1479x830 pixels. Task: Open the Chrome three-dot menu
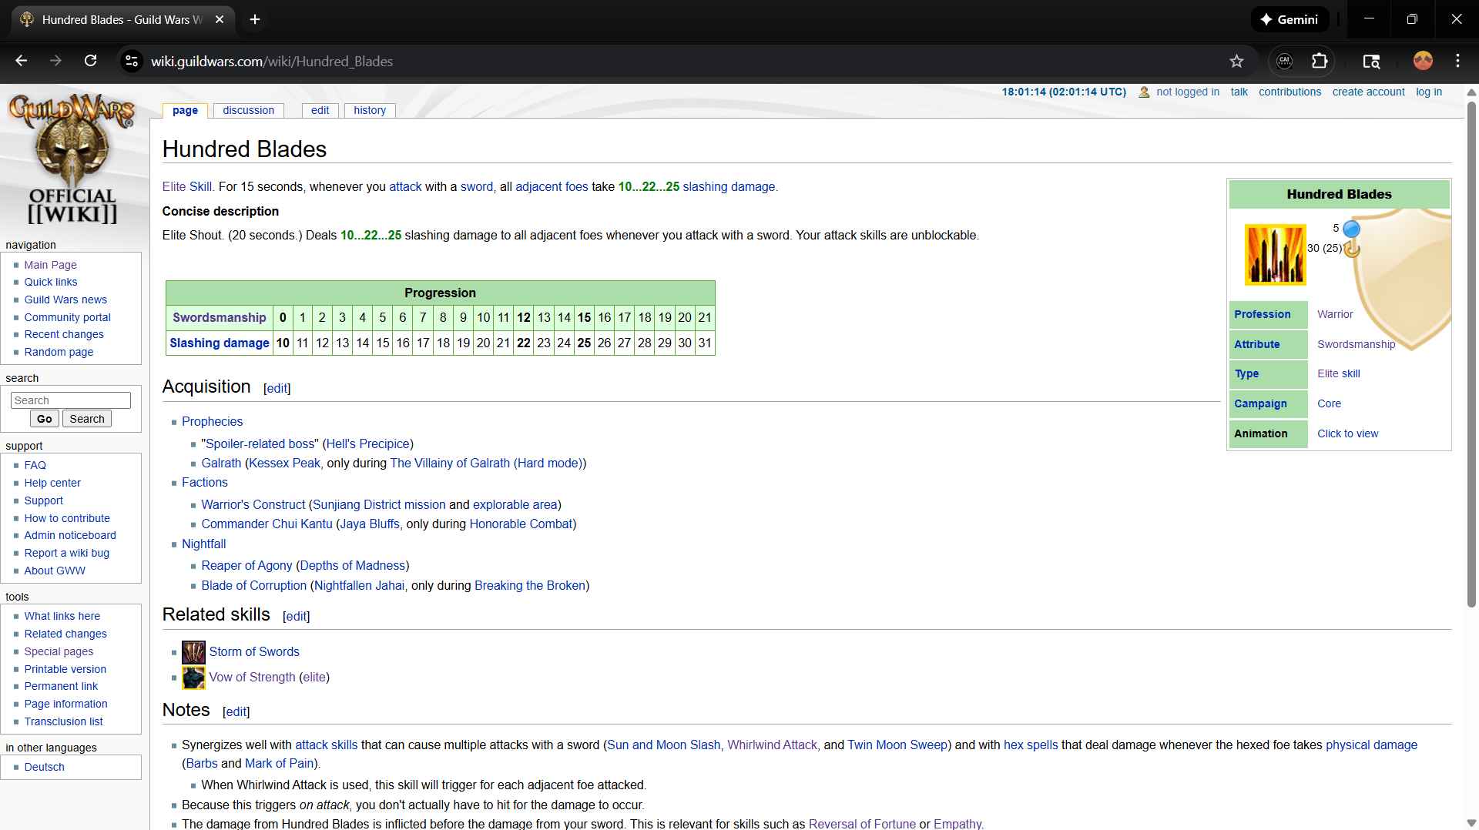click(x=1457, y=61)
